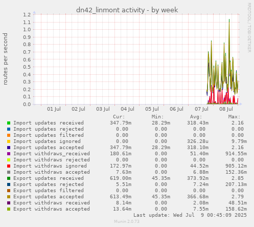Click the navy Export updates rejected swatch

click(9, 184)
